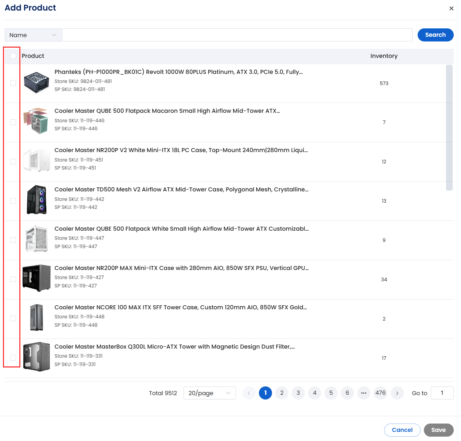Focus the Go to page number field
Screen dimensions: 461x441
[442, 393]
